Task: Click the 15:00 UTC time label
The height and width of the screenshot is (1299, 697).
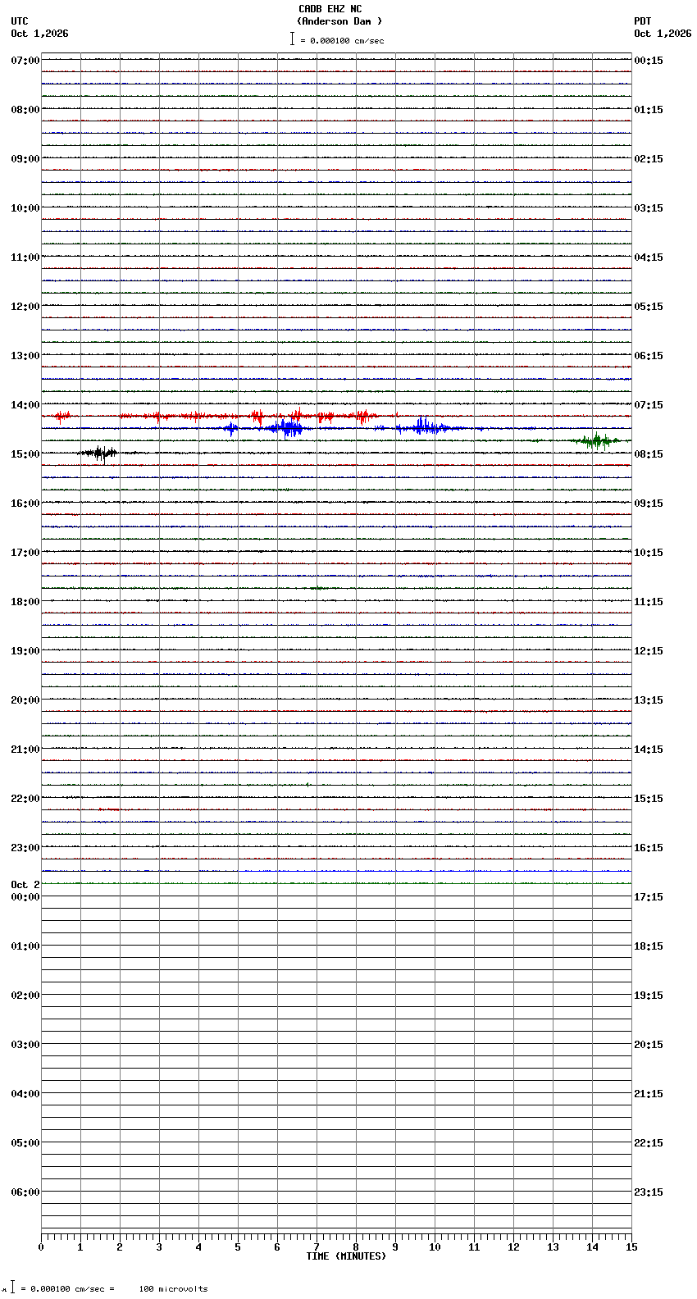Action: click(x=25, y=454)
